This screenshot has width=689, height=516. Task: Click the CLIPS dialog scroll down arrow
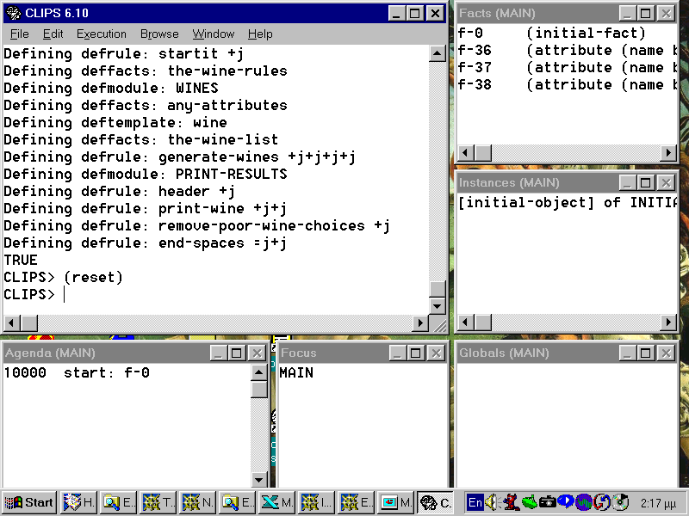(x=438, y=306)
